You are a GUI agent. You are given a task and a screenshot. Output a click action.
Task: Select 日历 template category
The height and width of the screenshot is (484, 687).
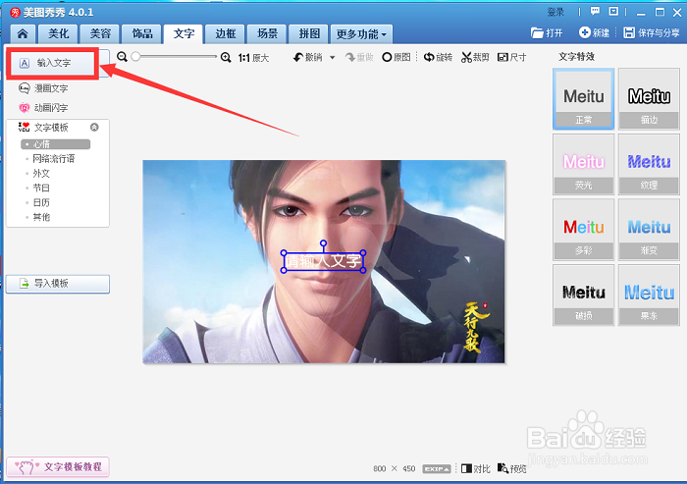41,202
